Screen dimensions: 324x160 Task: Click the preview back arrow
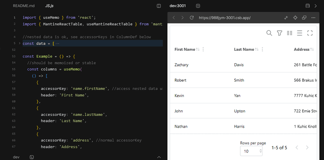[174, 18]
